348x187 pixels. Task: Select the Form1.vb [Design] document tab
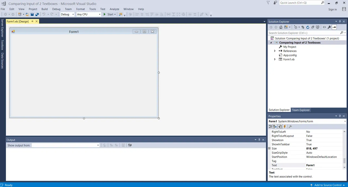18,21
